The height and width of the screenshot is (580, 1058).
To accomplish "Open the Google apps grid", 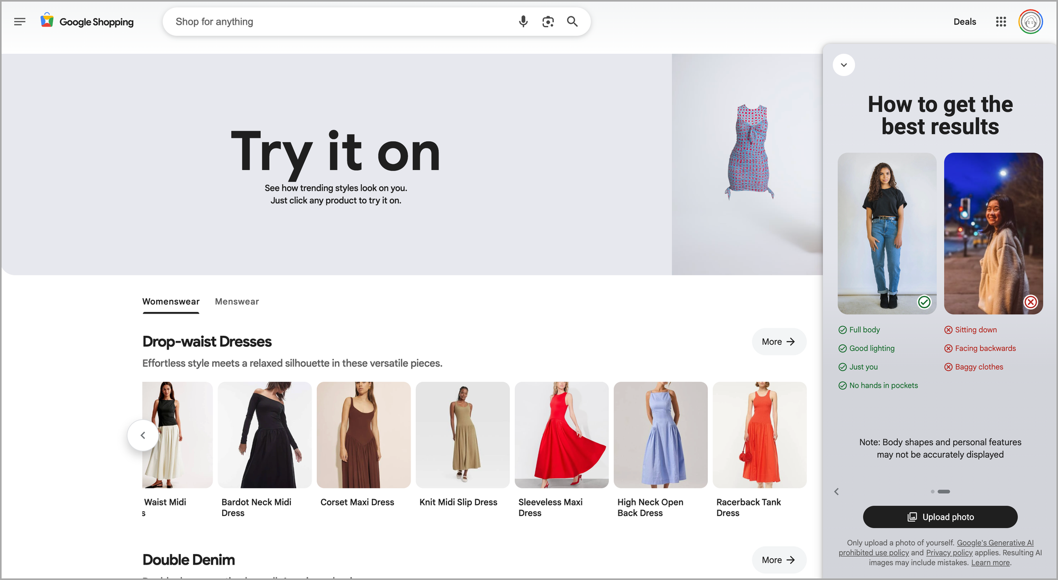I will pyautogui.click(x=1000, y=22).
